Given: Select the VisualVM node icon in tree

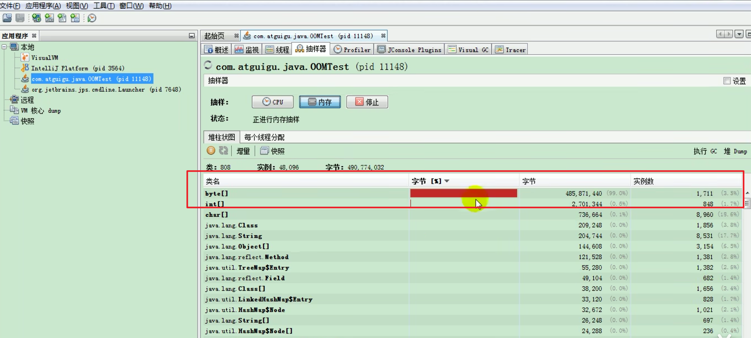Looking at the screenshot, I should click(x=25, y=57).
